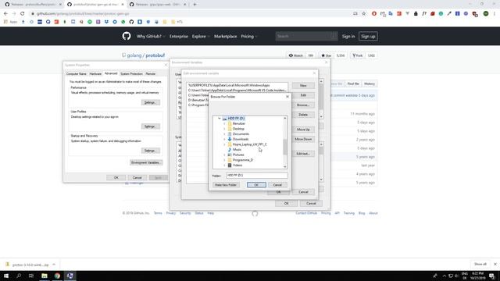Open the Pricing menu in GitHub header
Image resolution: width=500 pixels, height=281 pixels.
[248, 37]
